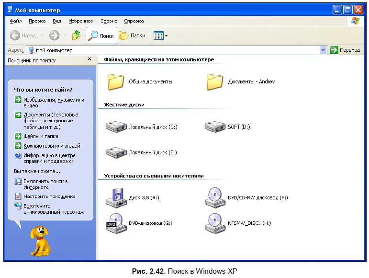
Task: Click green arrow beside Документы (текстовые файлы)
Action: [x=18, y=115]
